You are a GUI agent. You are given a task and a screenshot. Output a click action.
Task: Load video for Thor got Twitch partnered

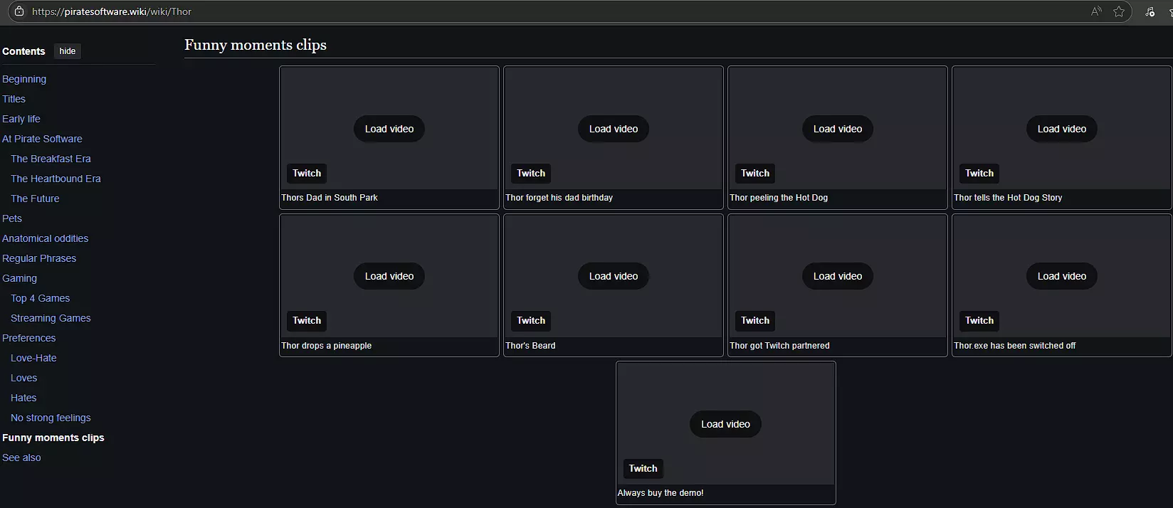coord(838,276)
